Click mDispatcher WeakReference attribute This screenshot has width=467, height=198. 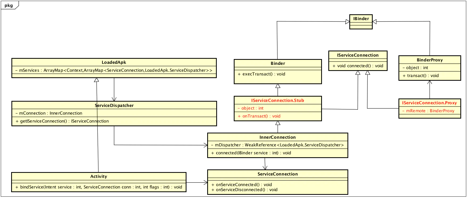pyautogui.click(x=277, y=145)
